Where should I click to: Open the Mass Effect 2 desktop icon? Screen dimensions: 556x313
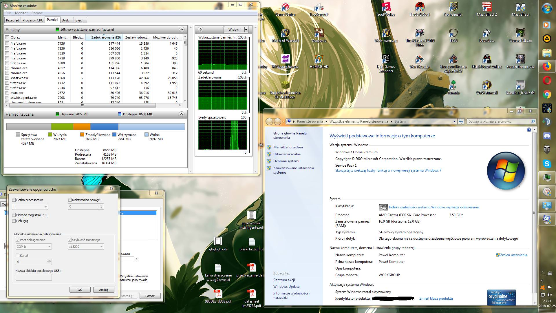(x=487, y=9)
